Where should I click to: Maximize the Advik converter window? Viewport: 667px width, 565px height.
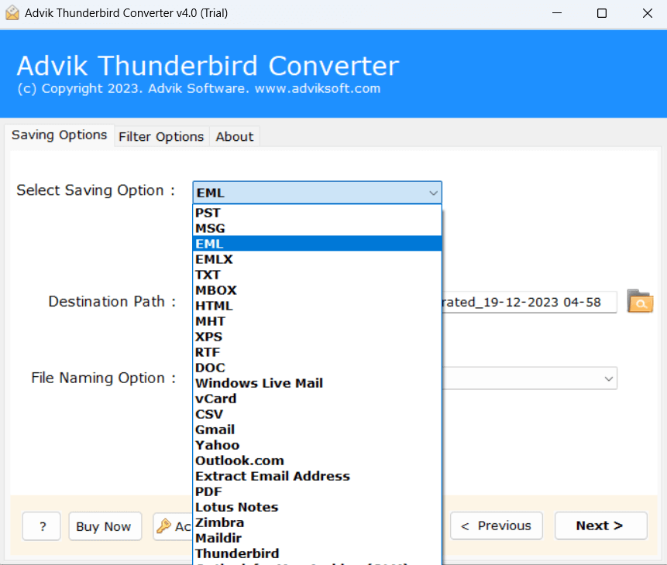602,13
